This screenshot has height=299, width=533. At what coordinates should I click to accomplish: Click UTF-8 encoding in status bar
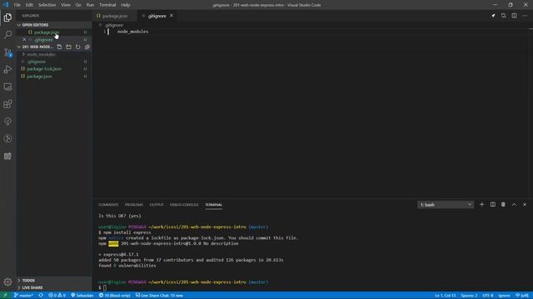click(487, 296)
